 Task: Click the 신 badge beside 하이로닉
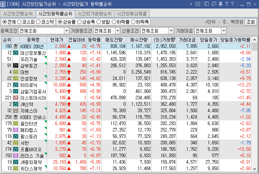pyautogui.click(x=16, y=85)
